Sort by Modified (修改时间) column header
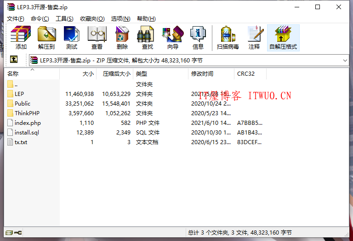The image size is (353, 241). click(211, 74)
